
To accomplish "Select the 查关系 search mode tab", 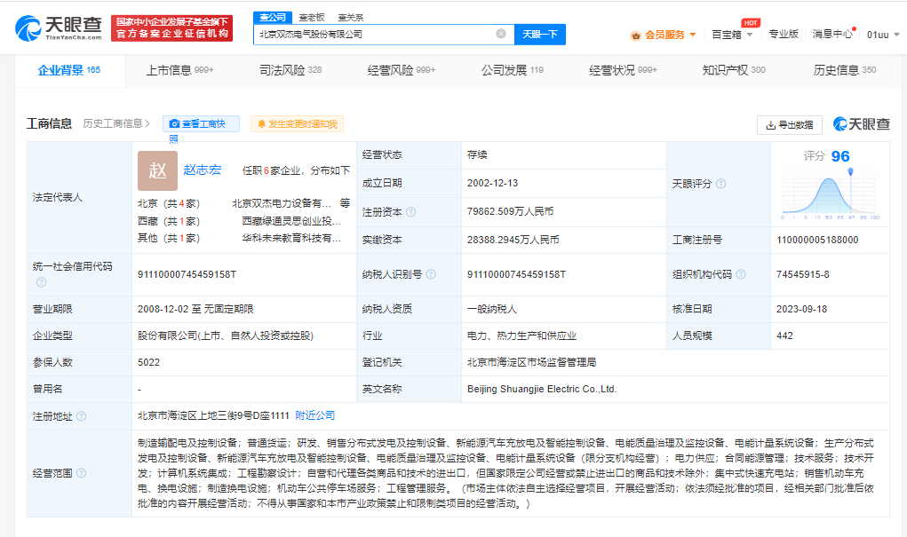I will (351, 18).
